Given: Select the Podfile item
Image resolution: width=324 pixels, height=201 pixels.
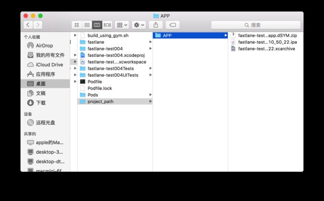Looking at the screenshot, I should [x=115, y=82].
